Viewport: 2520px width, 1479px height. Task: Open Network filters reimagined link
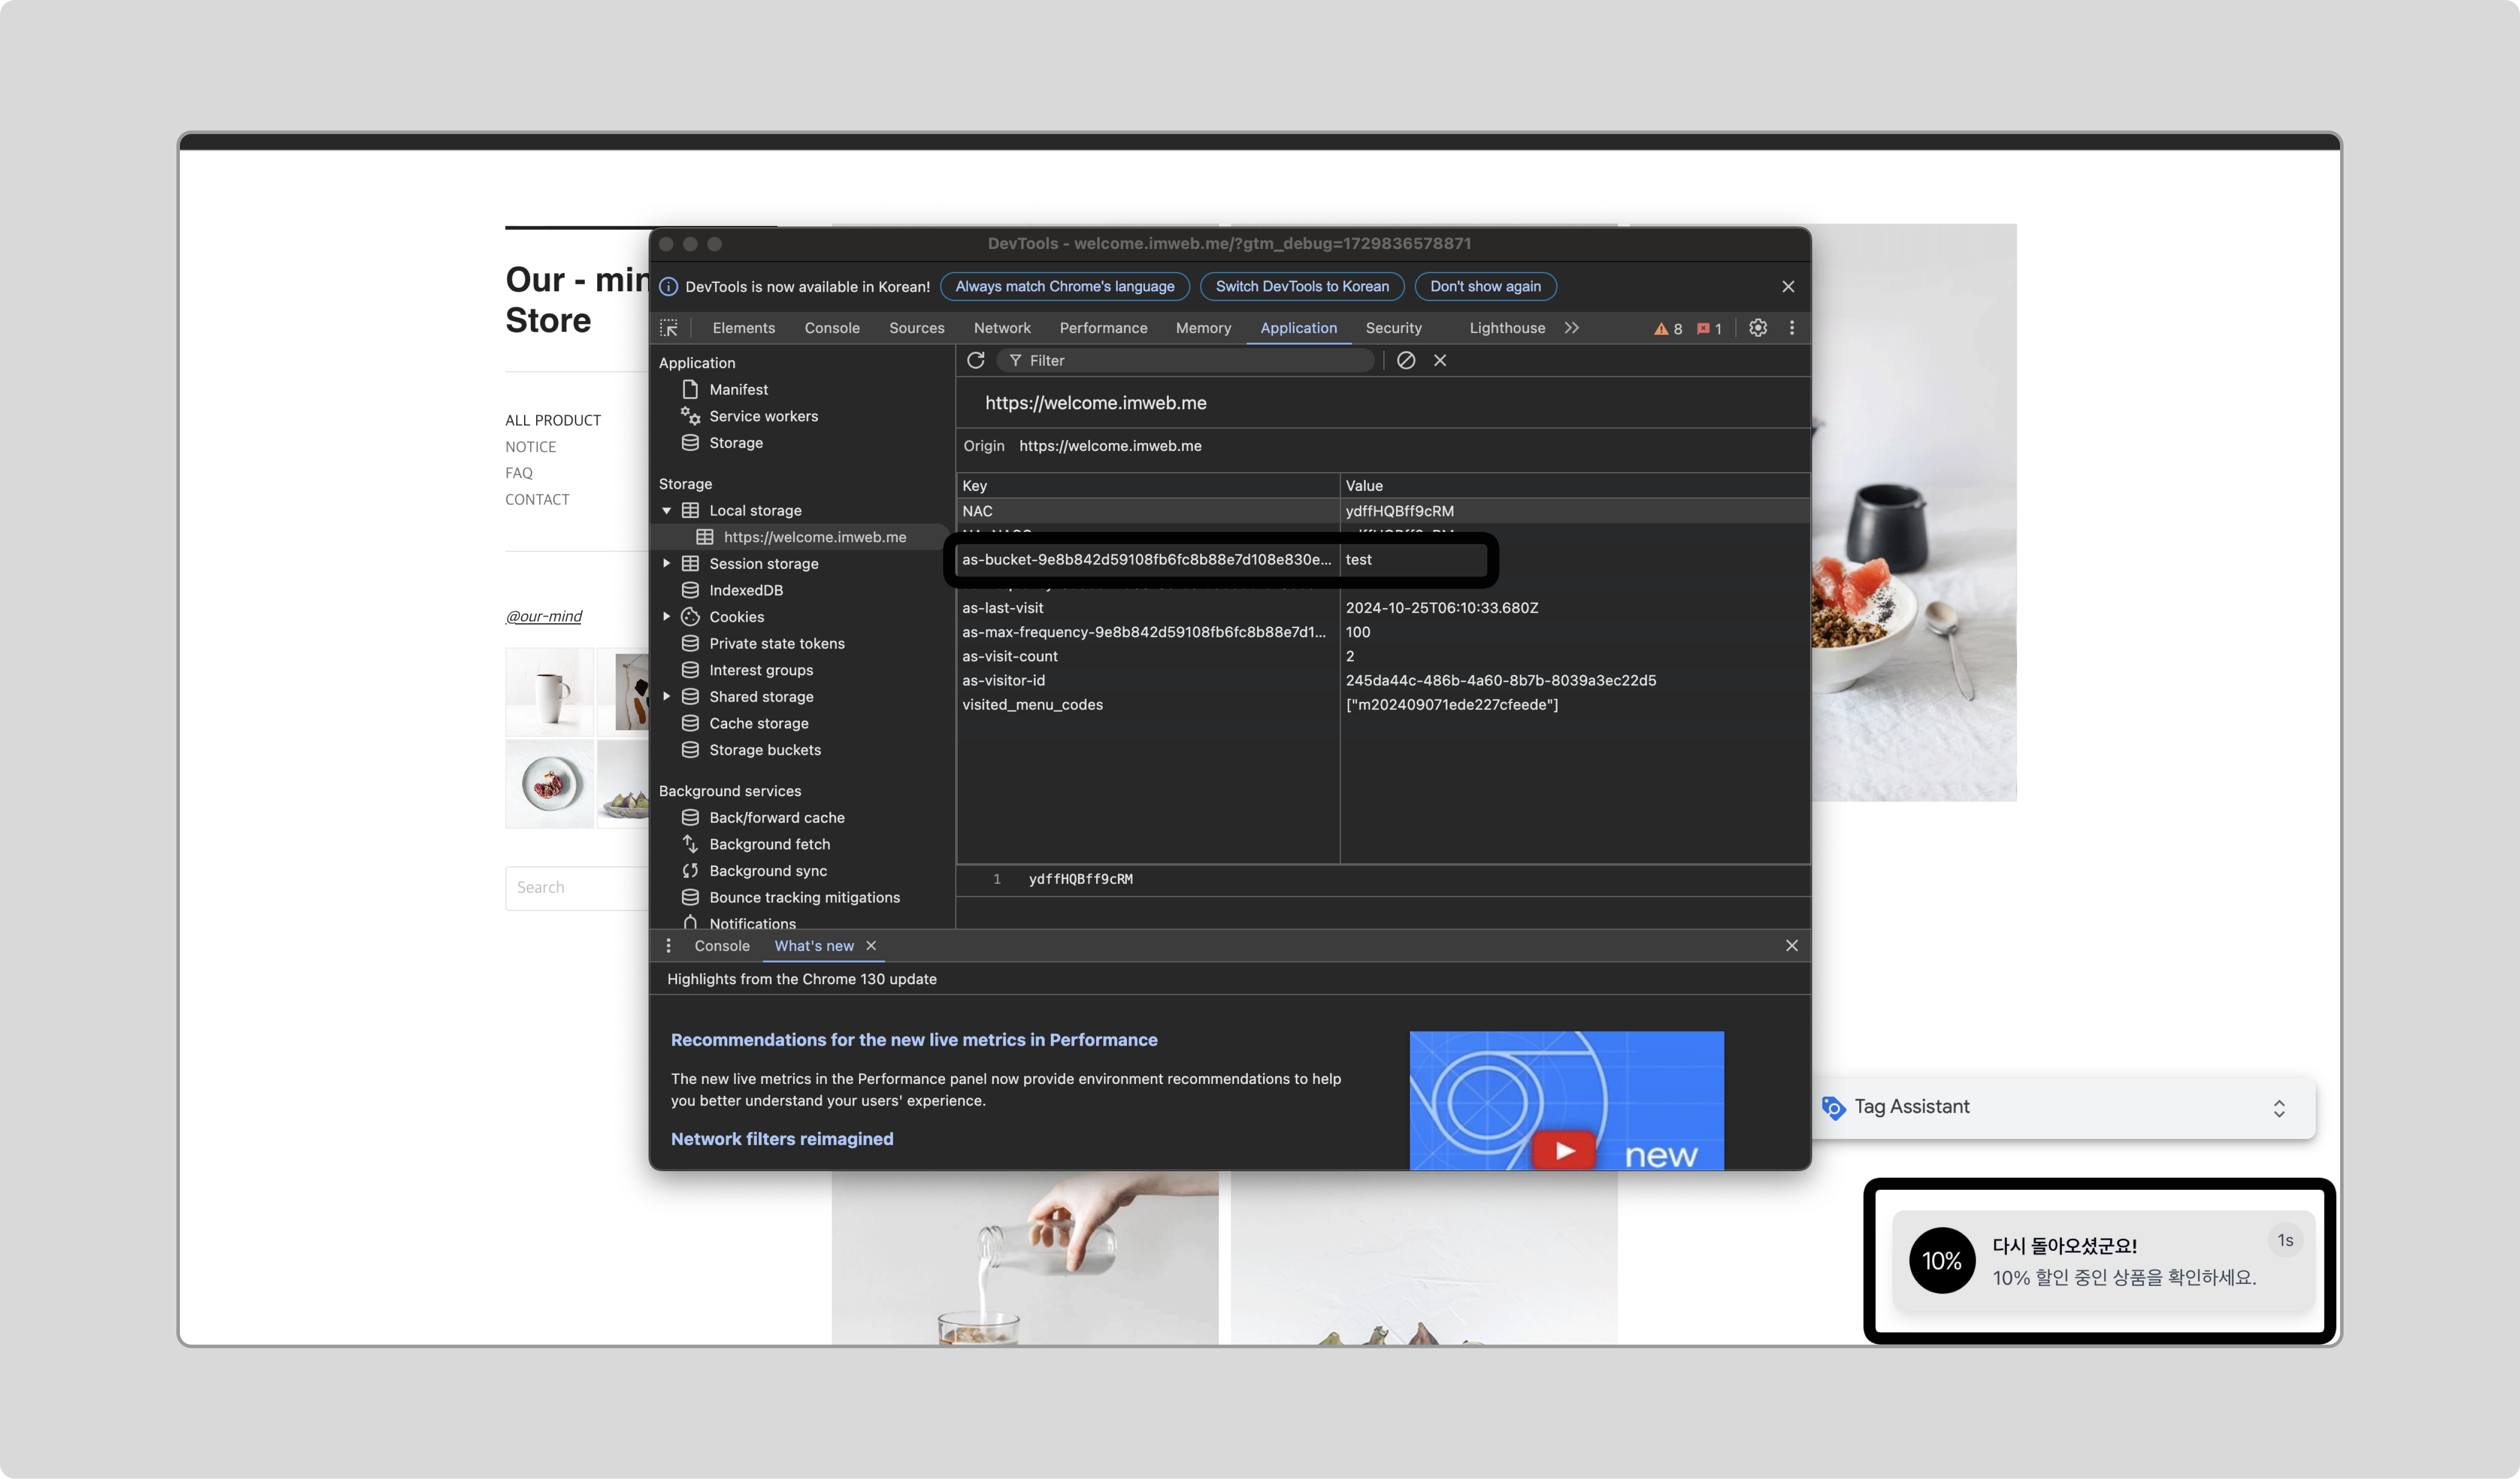782,1139
